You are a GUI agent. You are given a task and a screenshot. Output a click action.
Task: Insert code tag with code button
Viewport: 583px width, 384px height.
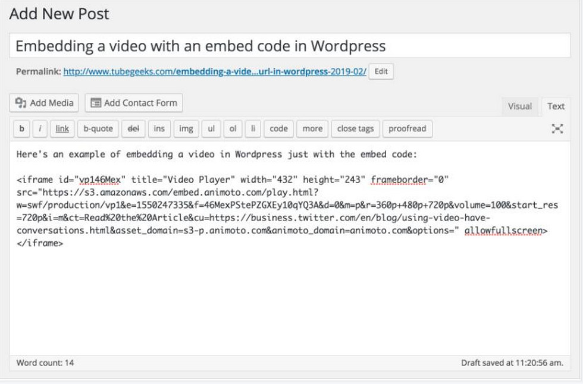pos(278,128)
